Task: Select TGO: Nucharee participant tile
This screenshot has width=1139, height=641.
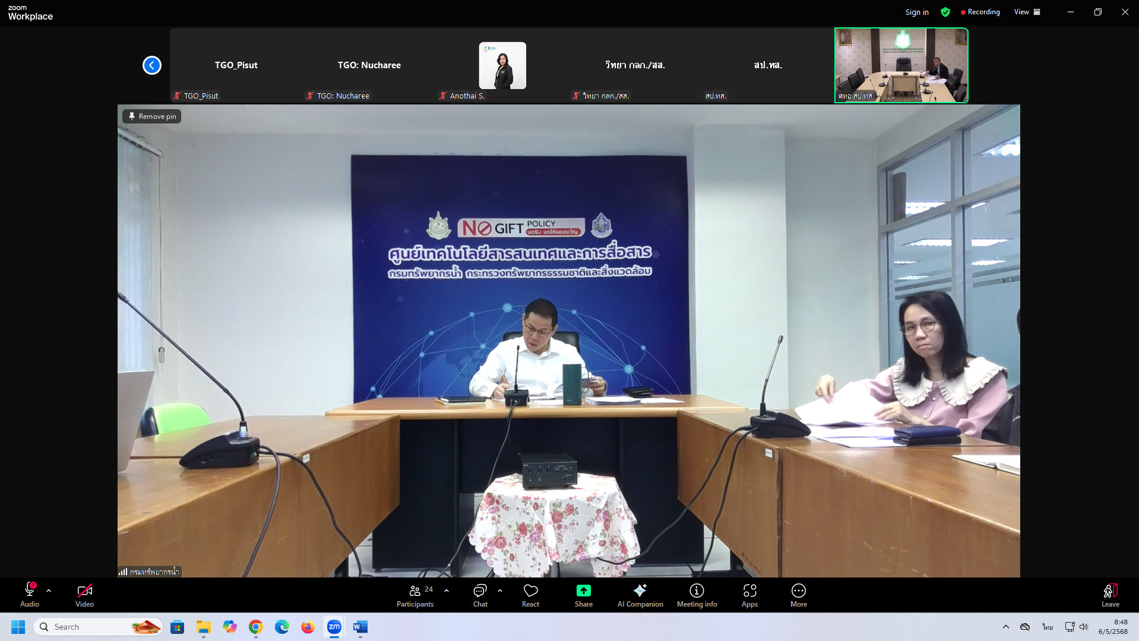Action: 369,65
